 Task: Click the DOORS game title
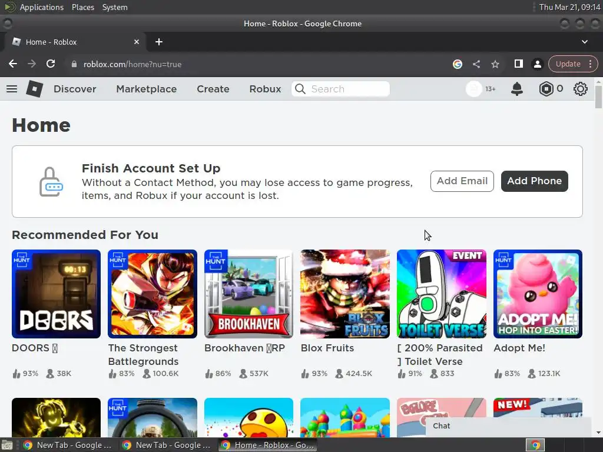[35, 348]
